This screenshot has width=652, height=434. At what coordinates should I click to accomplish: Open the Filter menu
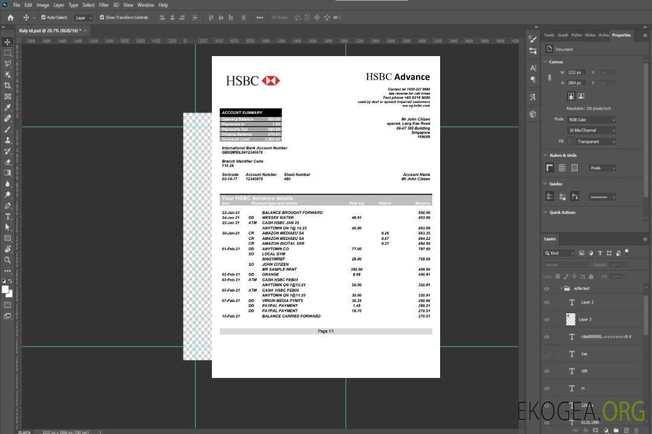point(104,5)
